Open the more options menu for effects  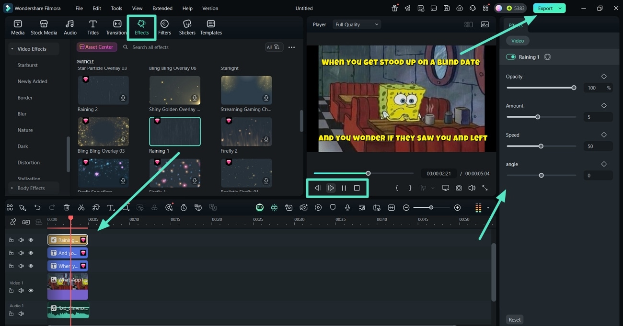(291, 47)
